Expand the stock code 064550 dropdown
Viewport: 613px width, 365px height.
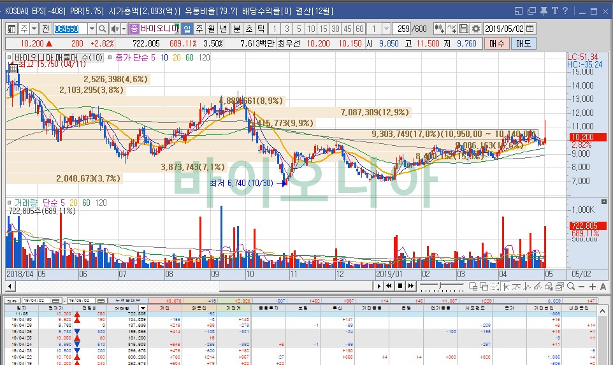tap(92, 29)
